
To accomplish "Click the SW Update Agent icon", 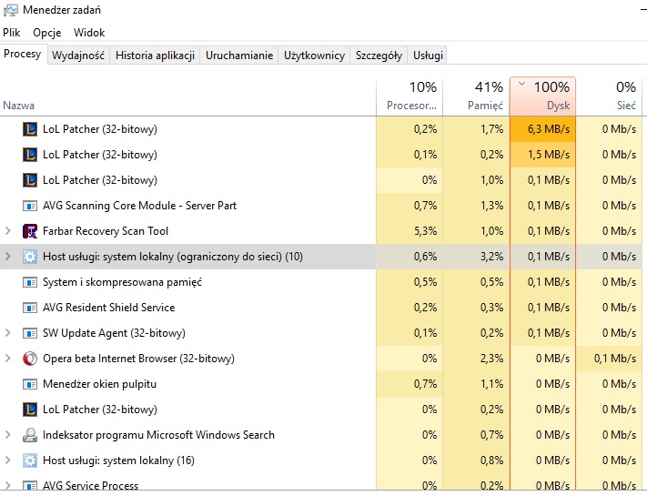I will pos(30,333).
